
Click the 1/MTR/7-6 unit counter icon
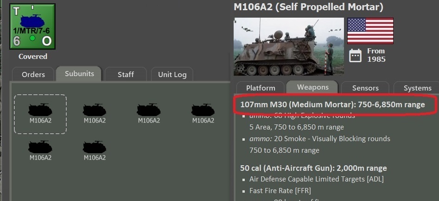(32, 26)
